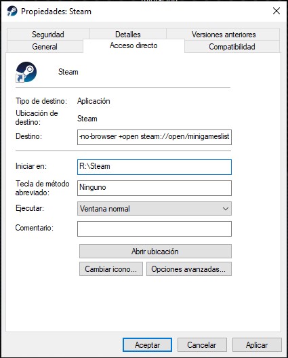Image resolution: width=288 pixels, height=358 pixels.
Task: Open the Compatibilidad tab
Action: [232, 47]
